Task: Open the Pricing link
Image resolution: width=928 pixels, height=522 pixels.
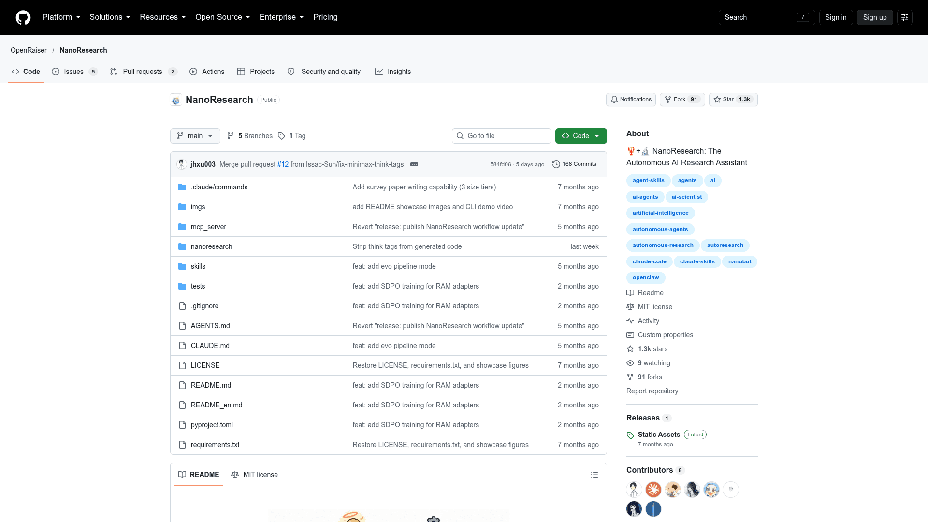Action: (325, 17)
